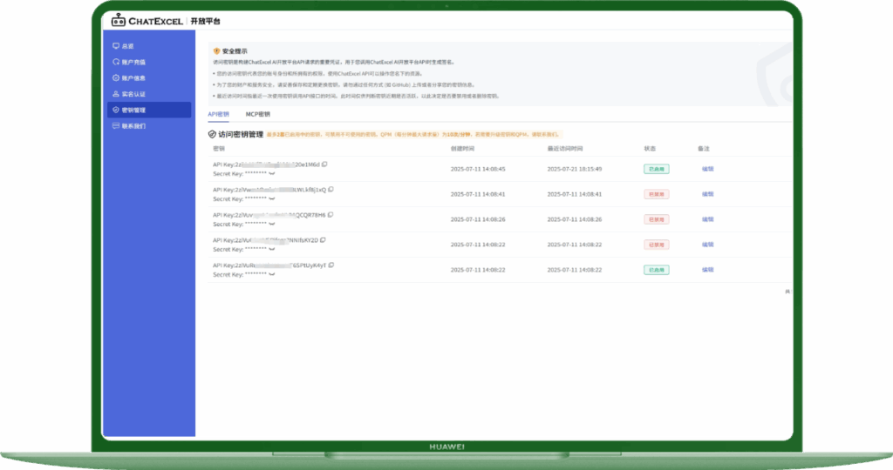Click 已禁用 status of key ending LWLkf8j1xQ
The height and width of the screenshot is (470, 893).
pyautogui.click(x=656, y=194)
